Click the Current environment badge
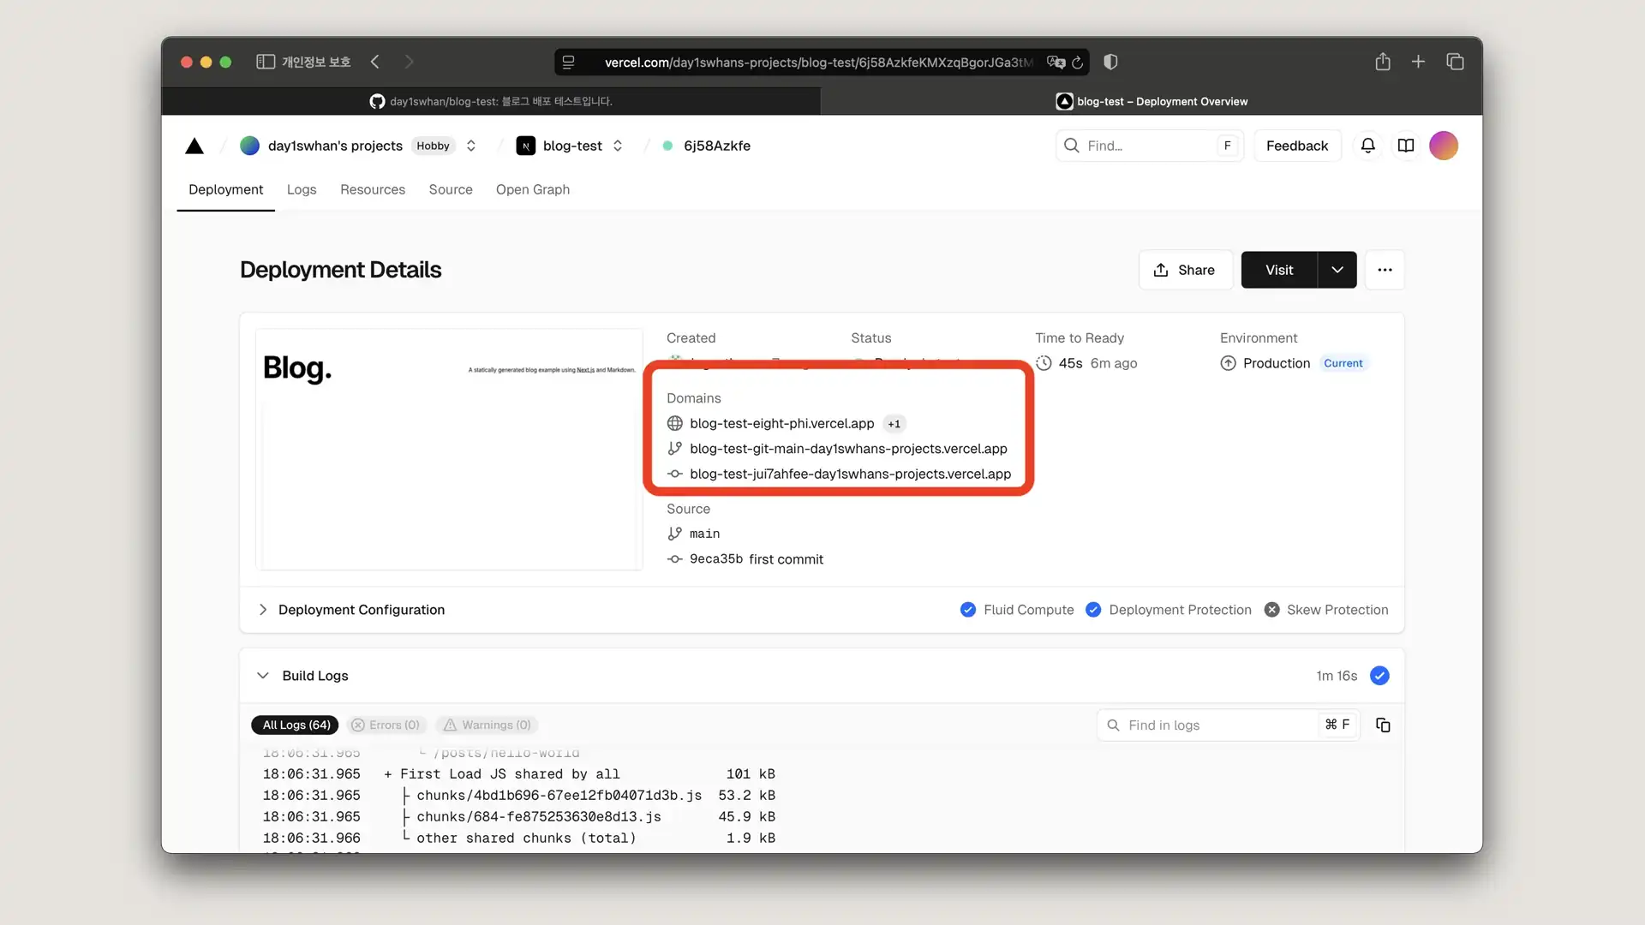 [x=1343, y=363]
